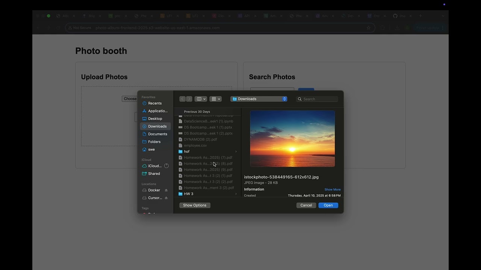The image size is (481, 270).
Task: Click the Search field in file dialog
Action: pyautogui.click(x=317, y=99)
